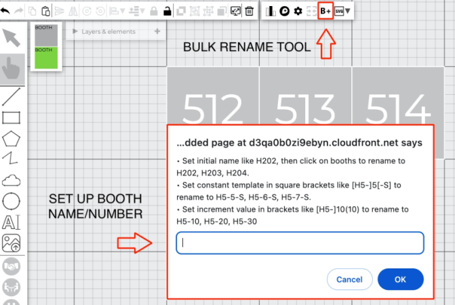
Task: Fit the floor plan to screen
Action: [235, 11]
